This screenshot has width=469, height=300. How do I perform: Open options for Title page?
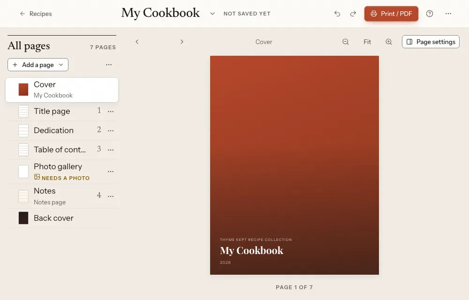point(111,112)
